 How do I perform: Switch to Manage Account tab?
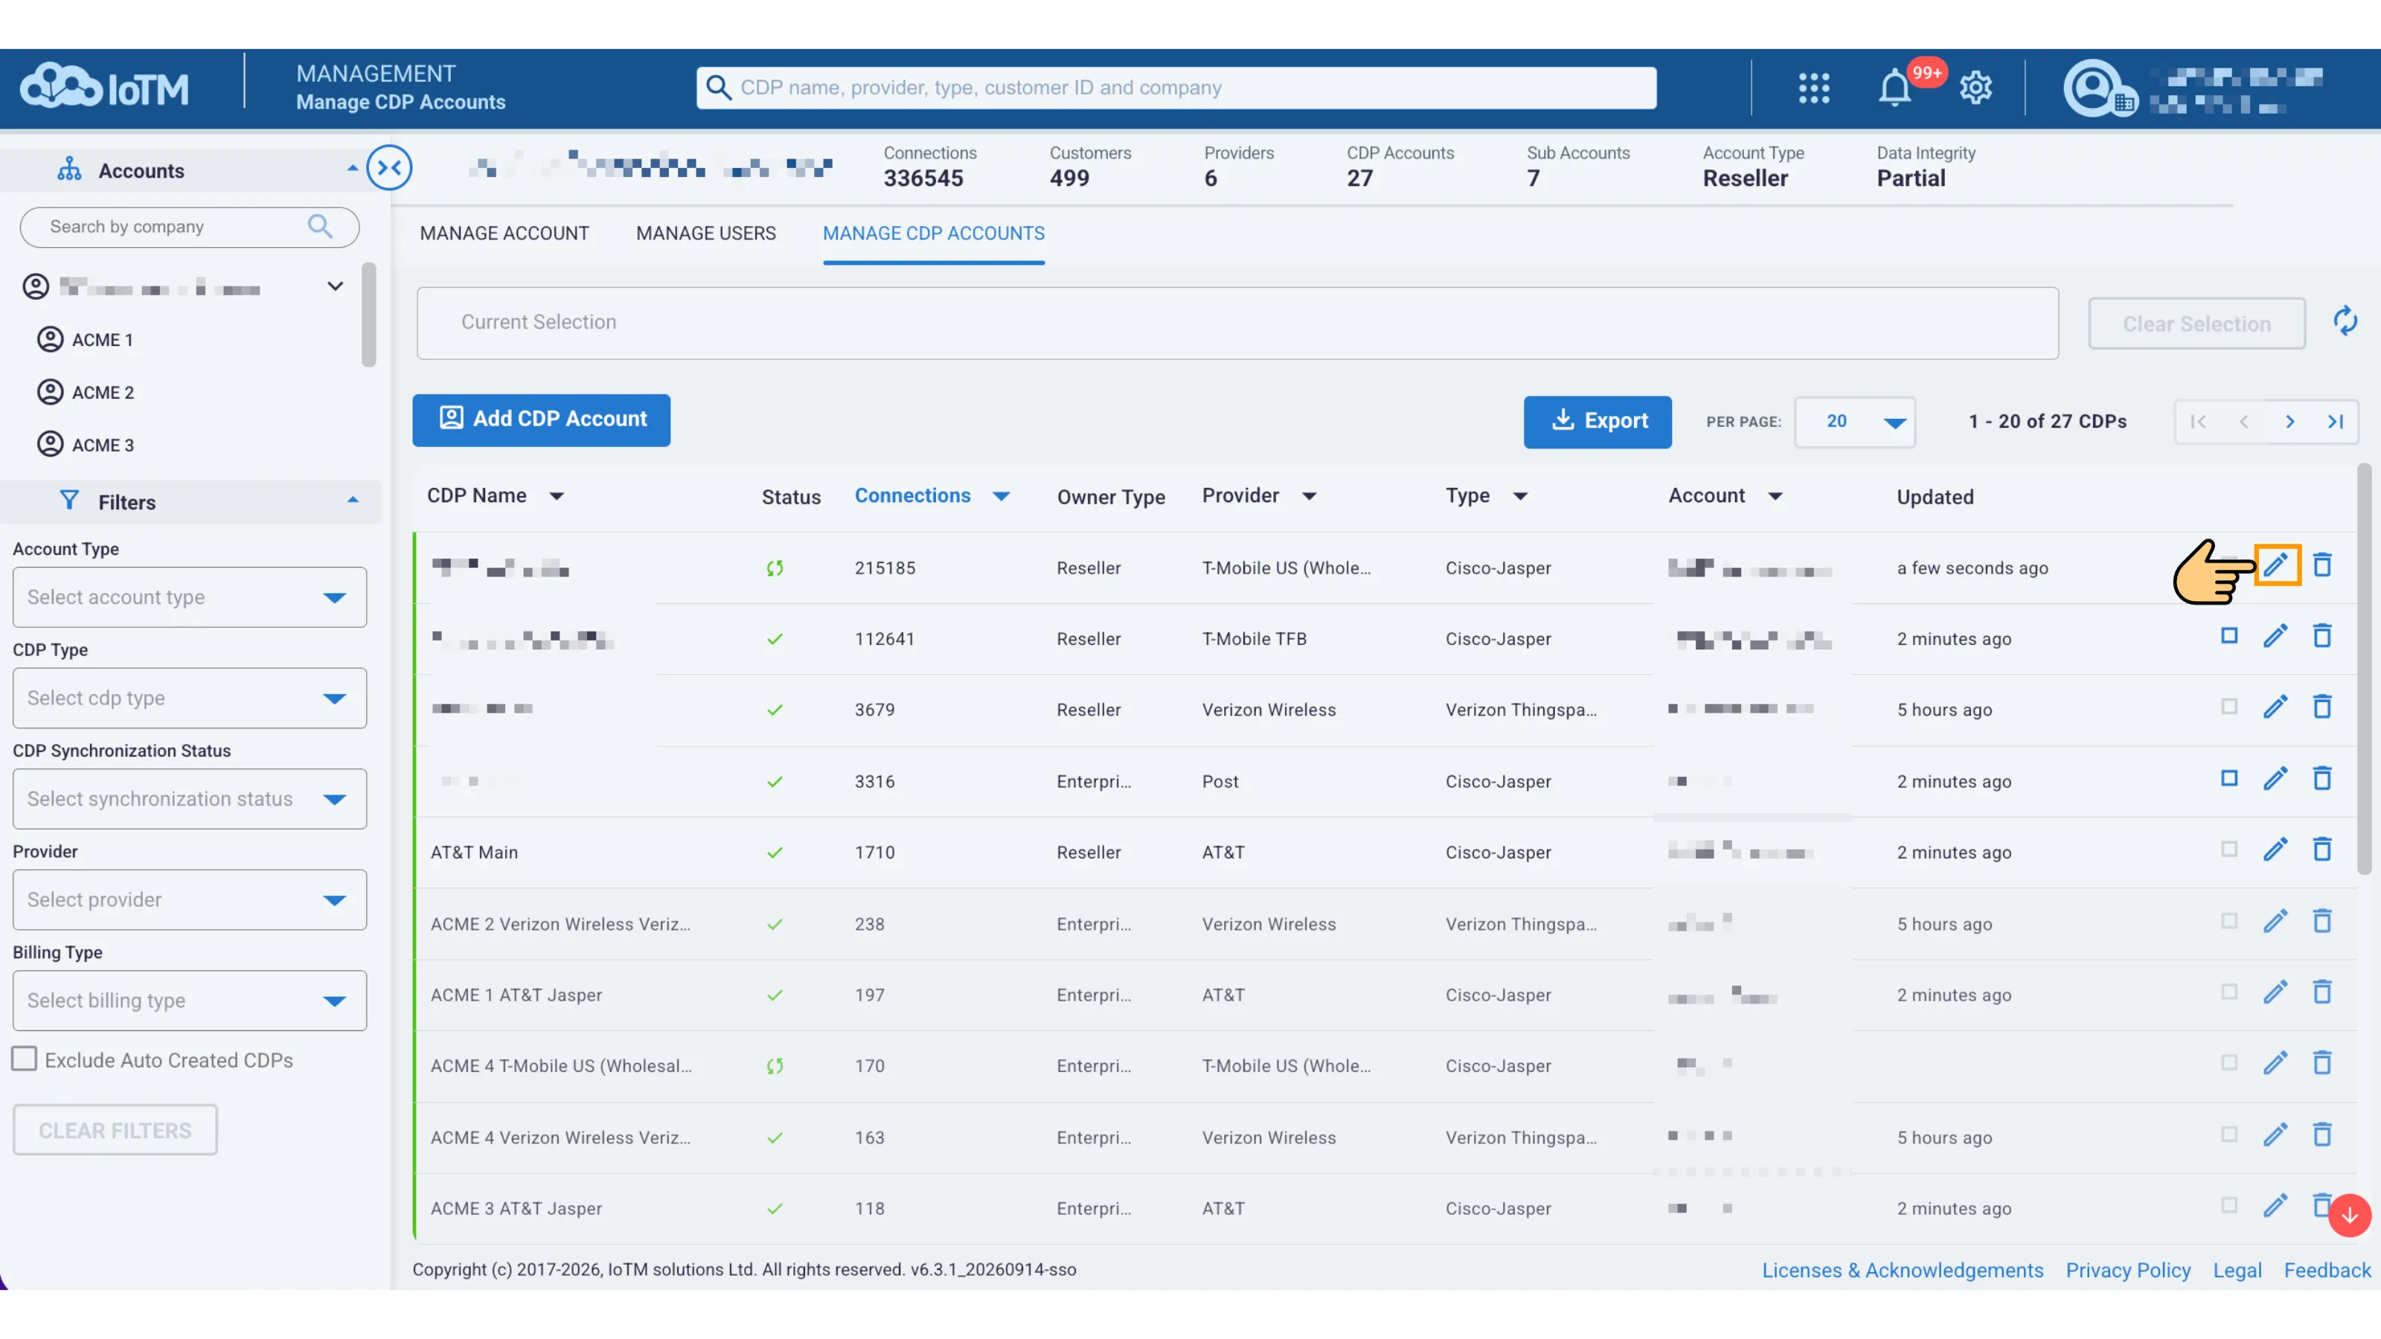pyautogui.click(x=504, y=234)
